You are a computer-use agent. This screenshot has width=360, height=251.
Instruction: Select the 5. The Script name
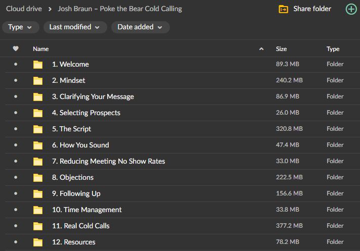pos(71,129)
